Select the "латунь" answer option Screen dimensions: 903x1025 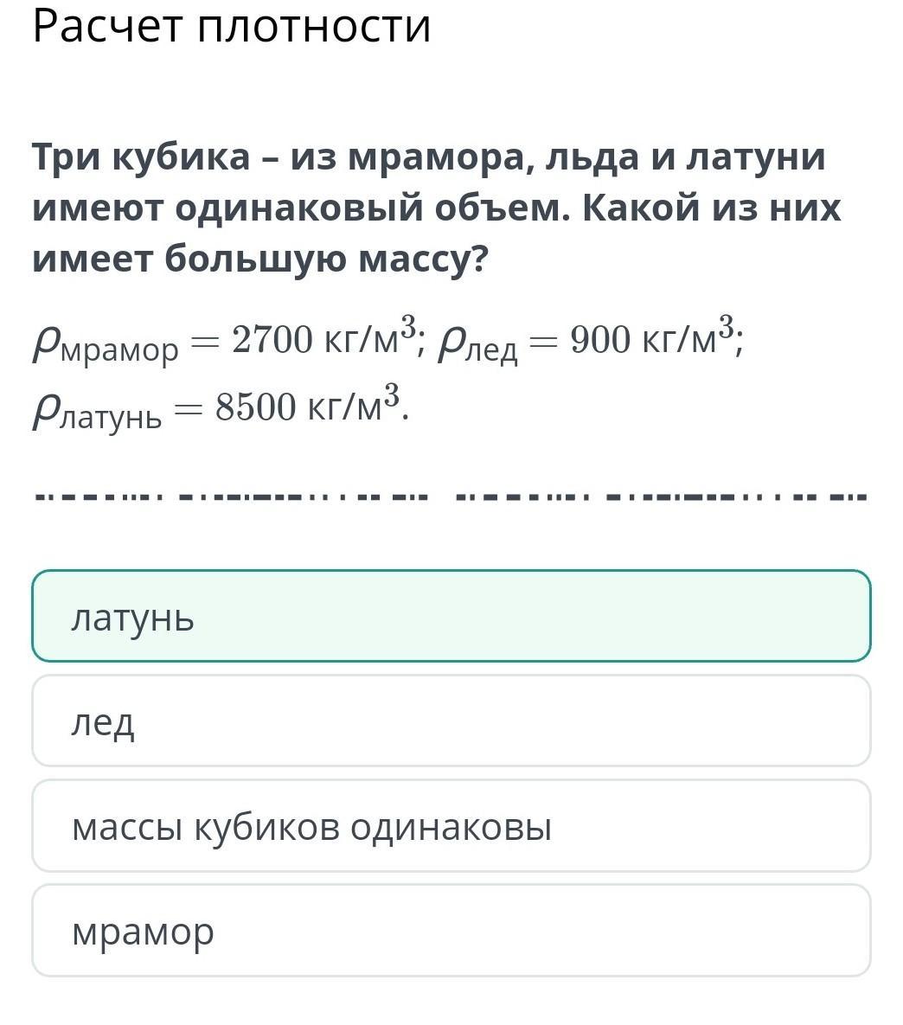coord(451,616)
